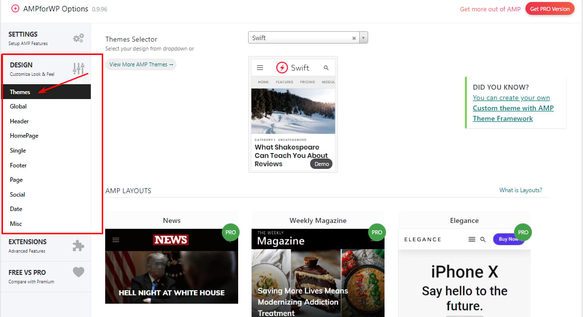This screenshot has height=317, width=583.
Task: Click the News layout hamburger icon
Action: point(116,240)
